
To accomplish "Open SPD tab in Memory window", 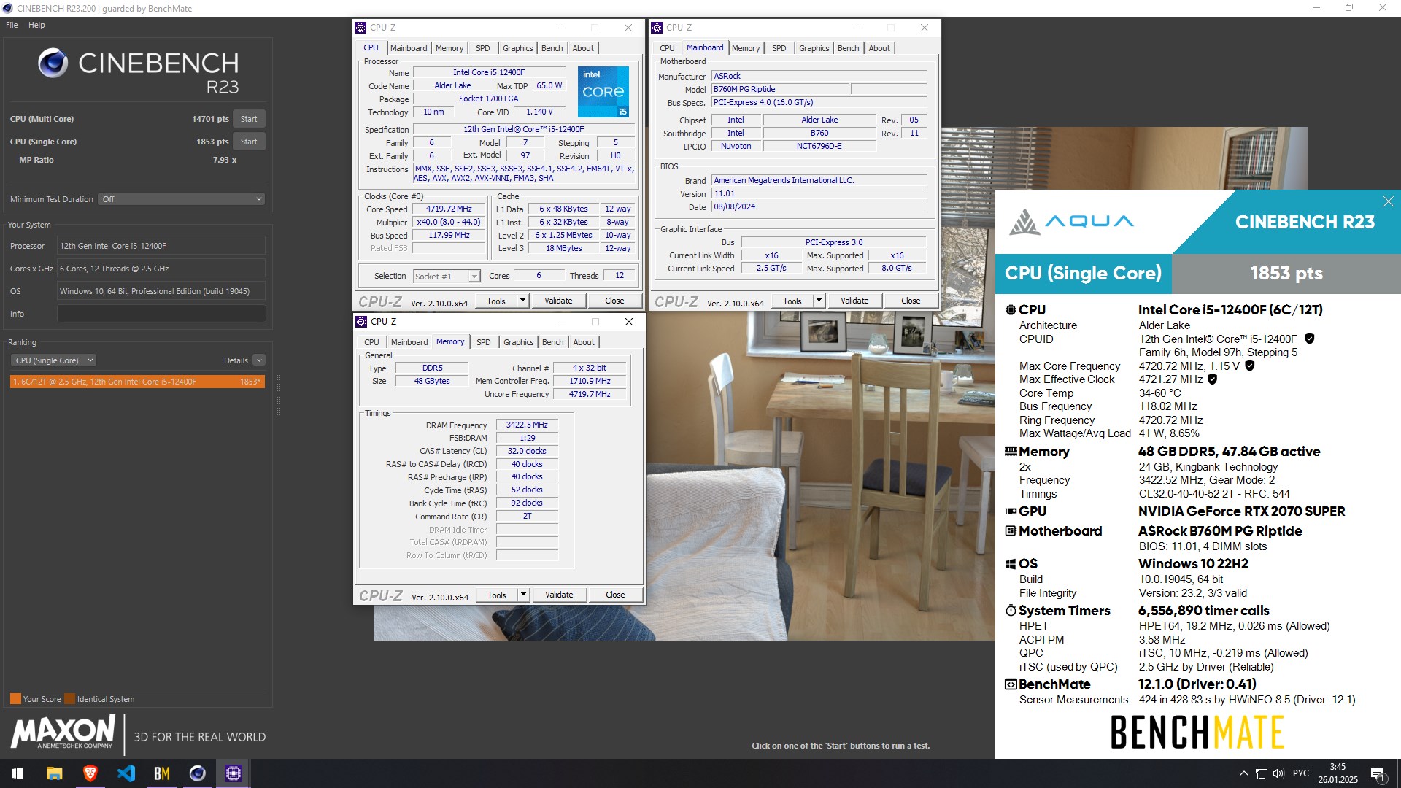I will coord(484,342).
